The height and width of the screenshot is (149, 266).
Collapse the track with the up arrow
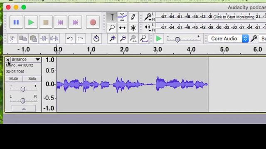(x=24, y=108)
